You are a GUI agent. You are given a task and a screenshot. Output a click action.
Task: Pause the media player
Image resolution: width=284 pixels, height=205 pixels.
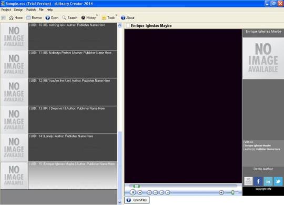coord(133,192)
